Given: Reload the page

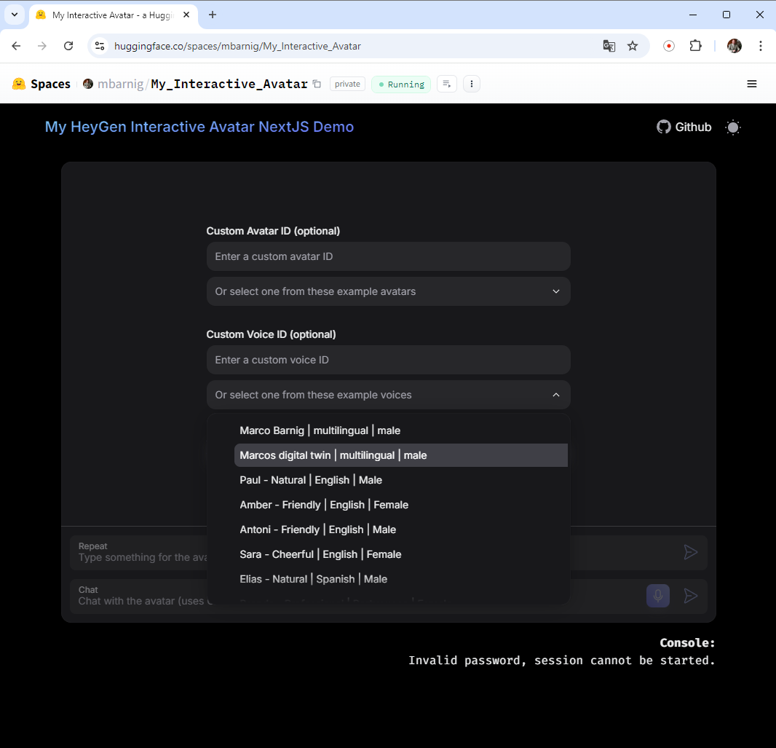Looking at the screenshot, I should [68, 46].
